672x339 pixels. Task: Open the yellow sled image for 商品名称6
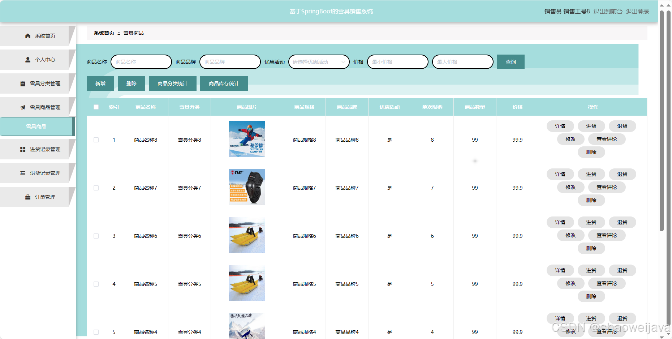247,235
